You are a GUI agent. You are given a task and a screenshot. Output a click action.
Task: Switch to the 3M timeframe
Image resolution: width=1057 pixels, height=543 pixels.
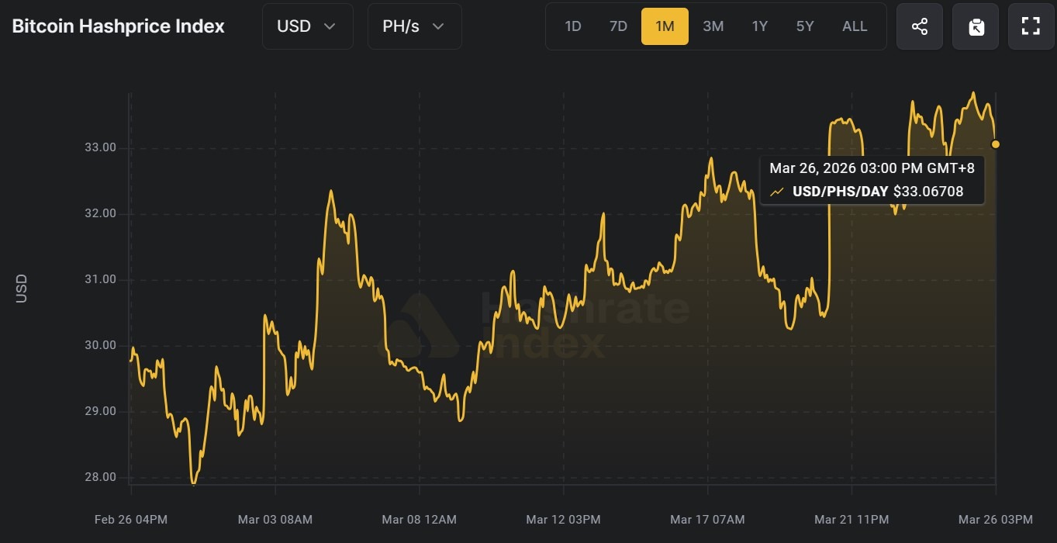click(x=713, y=26)
